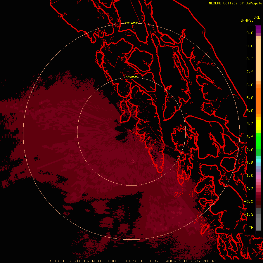263x263 pixels.
Task: Select the 8.2 scale value
Action: pyautogui.click(x=250, y=59)
